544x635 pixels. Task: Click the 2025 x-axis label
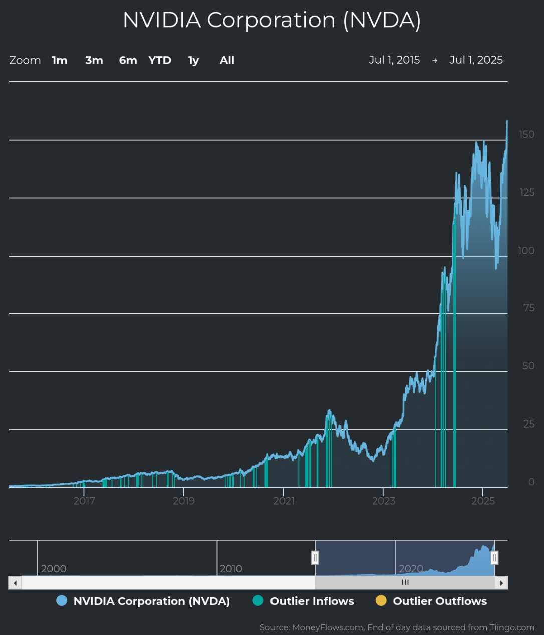483,501
